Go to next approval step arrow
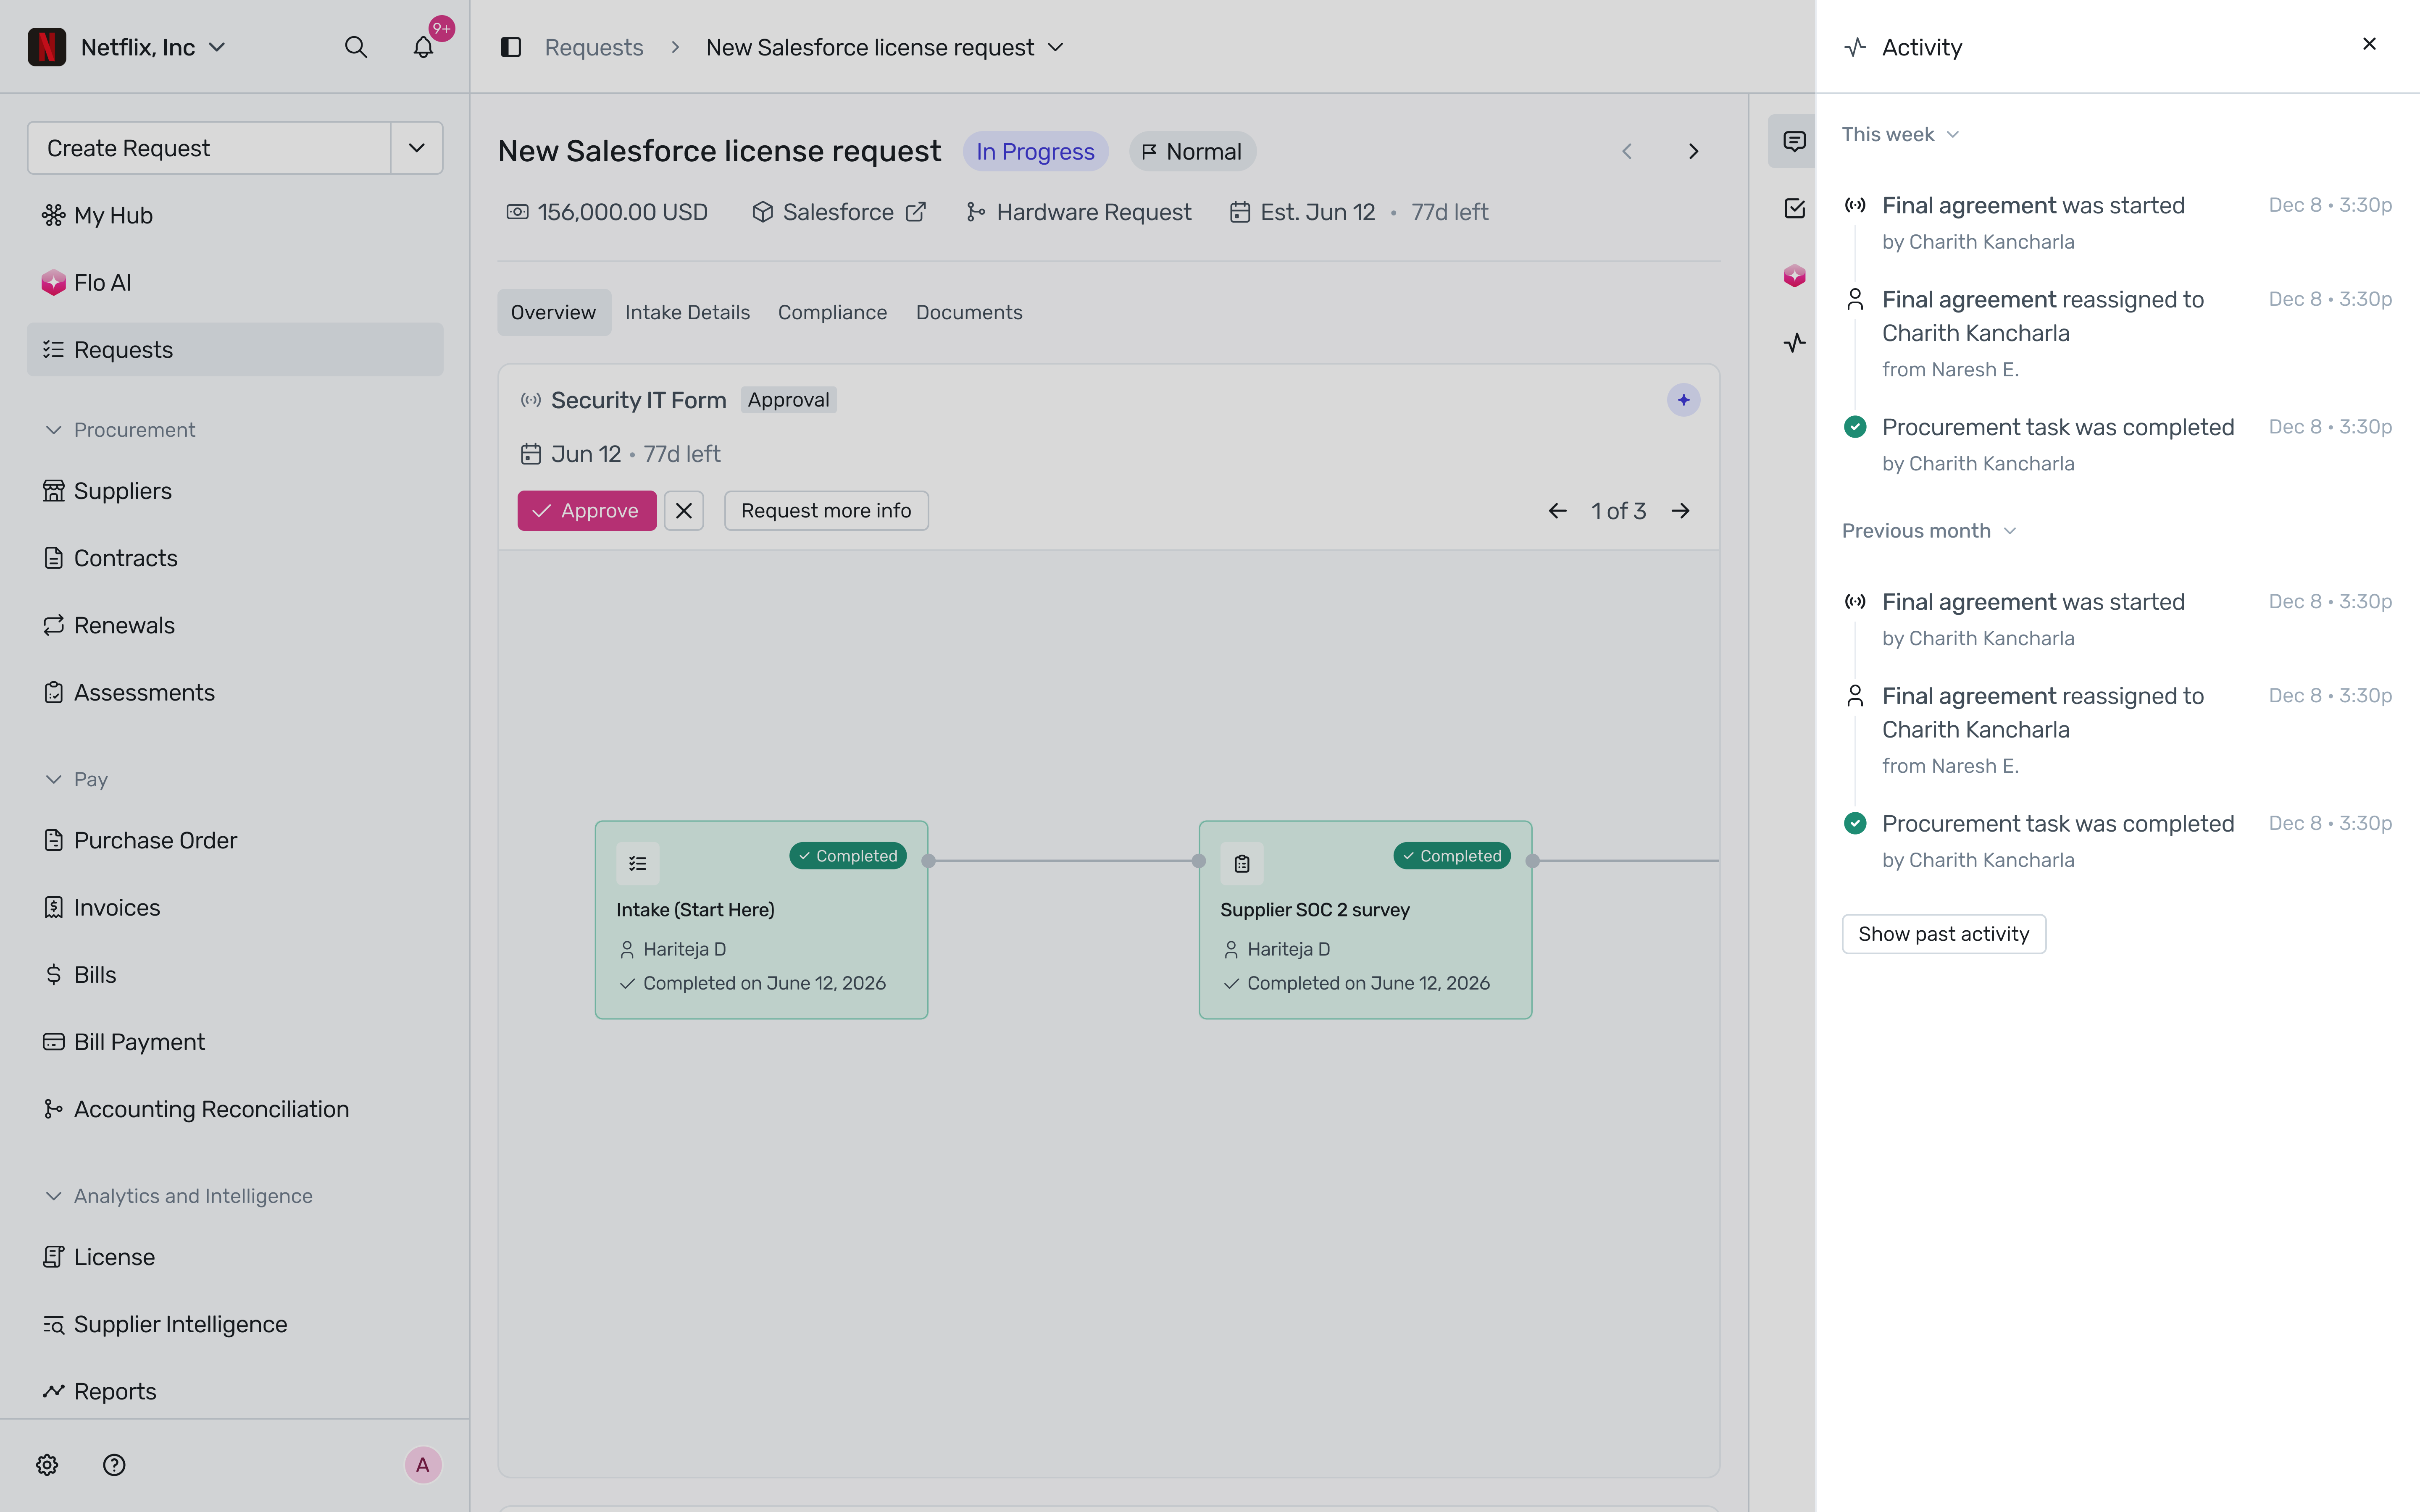This screenshot has width=2420, height=1512. tap(1681, 511)
